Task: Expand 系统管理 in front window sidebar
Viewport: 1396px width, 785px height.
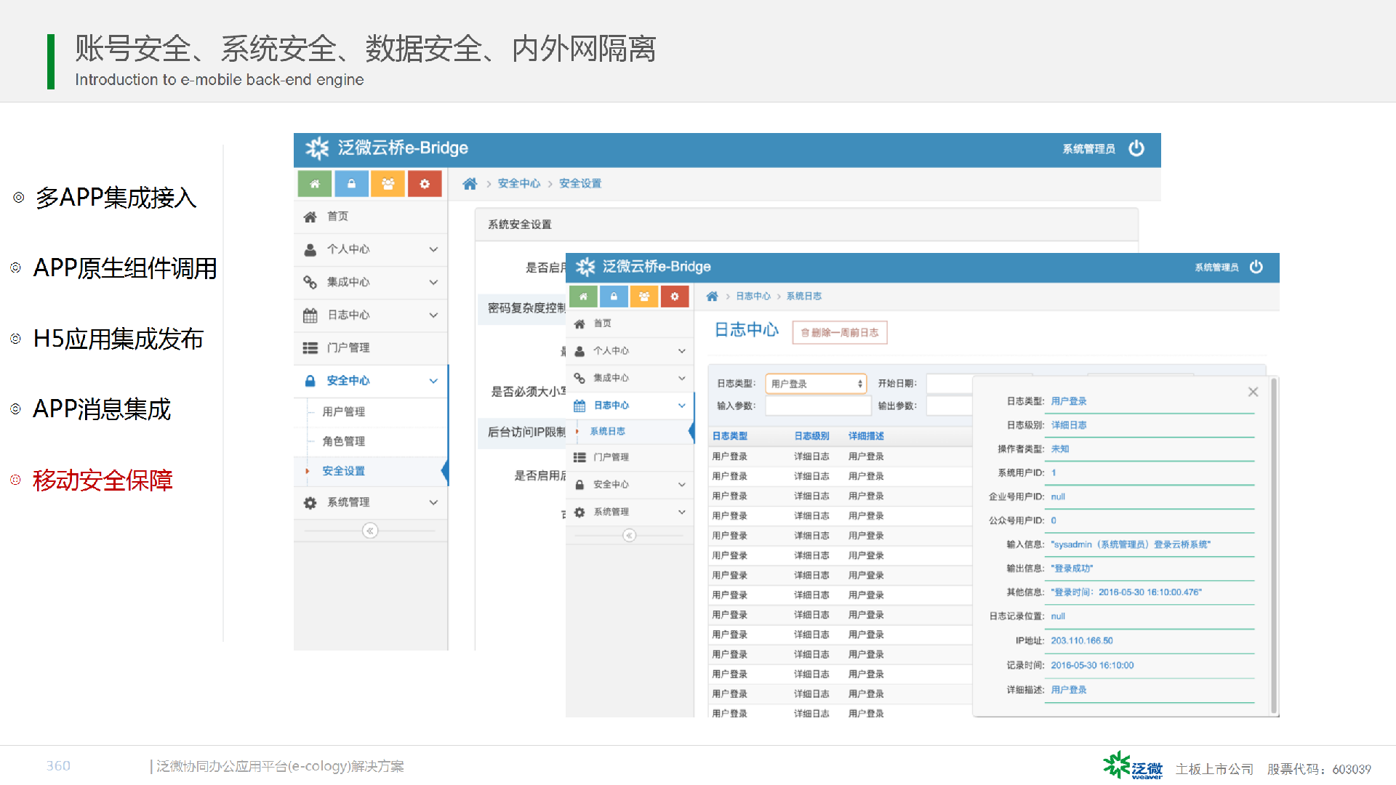Action: point(630,512)
